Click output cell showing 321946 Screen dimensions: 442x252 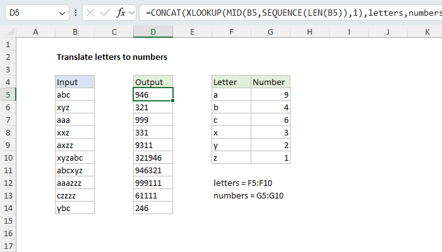(x=153, y=157)
